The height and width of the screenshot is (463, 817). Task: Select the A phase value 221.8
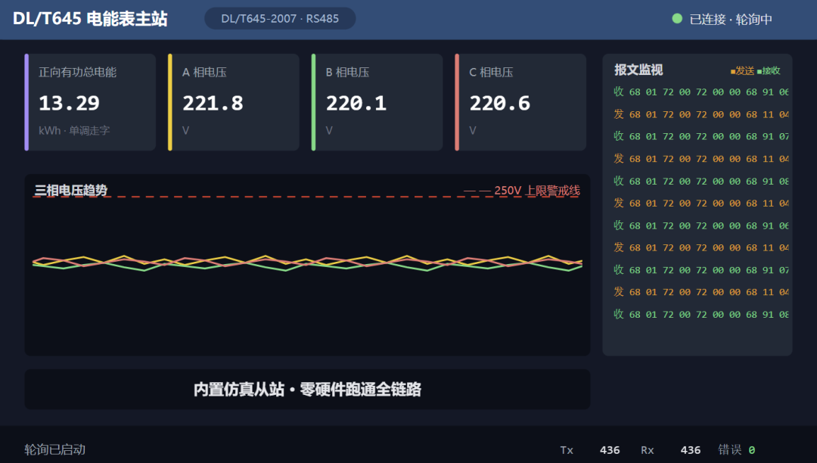point(213,103)
